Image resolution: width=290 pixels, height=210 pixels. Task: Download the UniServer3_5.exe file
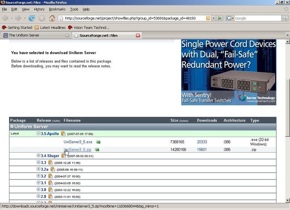coord(78,142)
